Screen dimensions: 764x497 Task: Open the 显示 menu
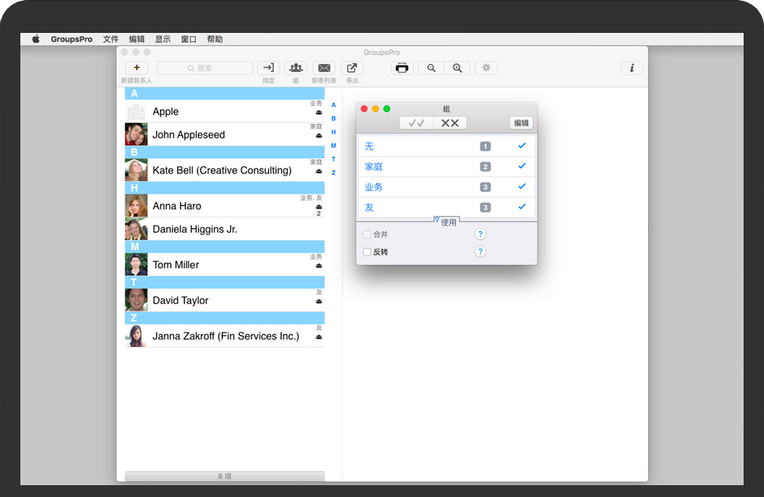coord(162,39)
